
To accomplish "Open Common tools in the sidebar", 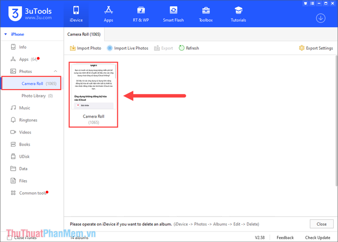I will [x=32, y=193].
